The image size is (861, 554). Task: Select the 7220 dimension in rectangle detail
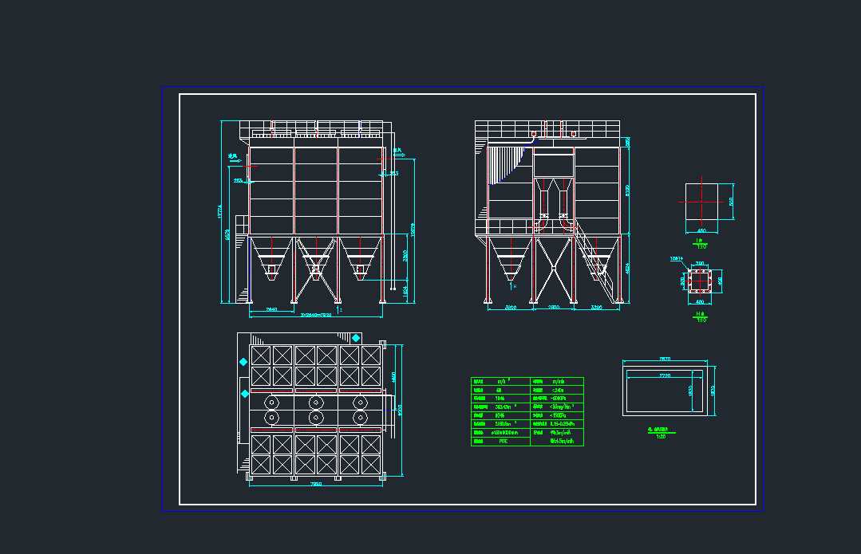click(x=665, y=375)
